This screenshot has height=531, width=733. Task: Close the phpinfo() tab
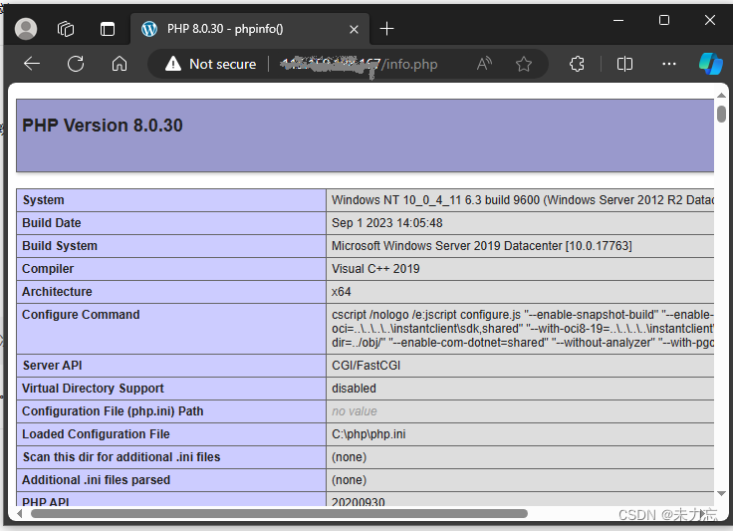(354, 30)
